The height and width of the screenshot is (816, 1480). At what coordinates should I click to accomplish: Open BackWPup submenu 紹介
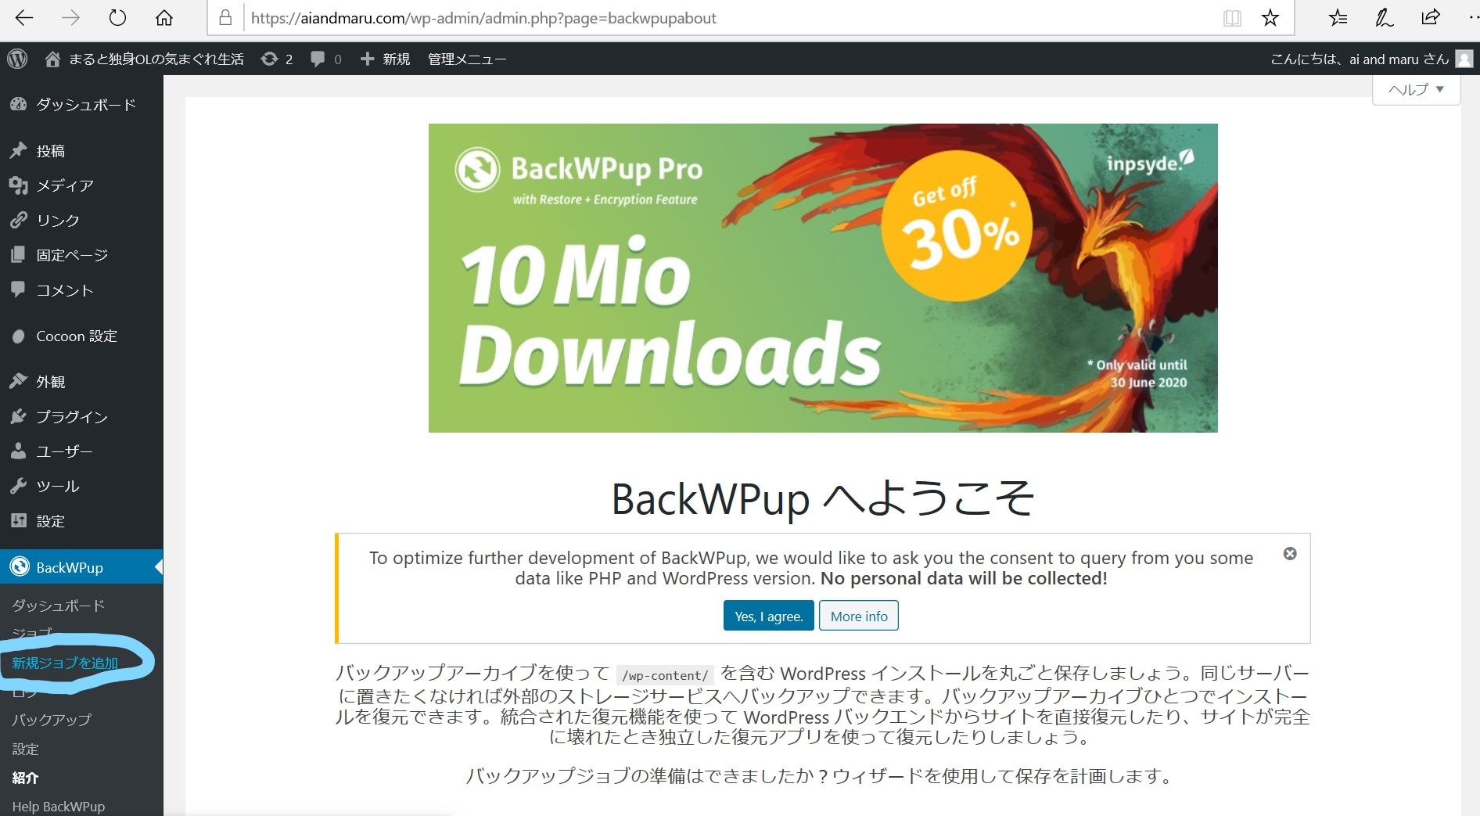tap(25, 778)
